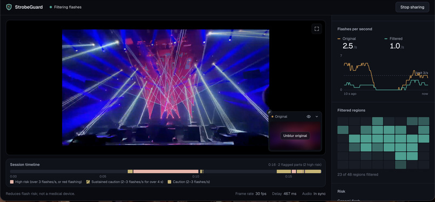
Task: Toggle the eye icon in Original preview
Action: click(309, 117)
